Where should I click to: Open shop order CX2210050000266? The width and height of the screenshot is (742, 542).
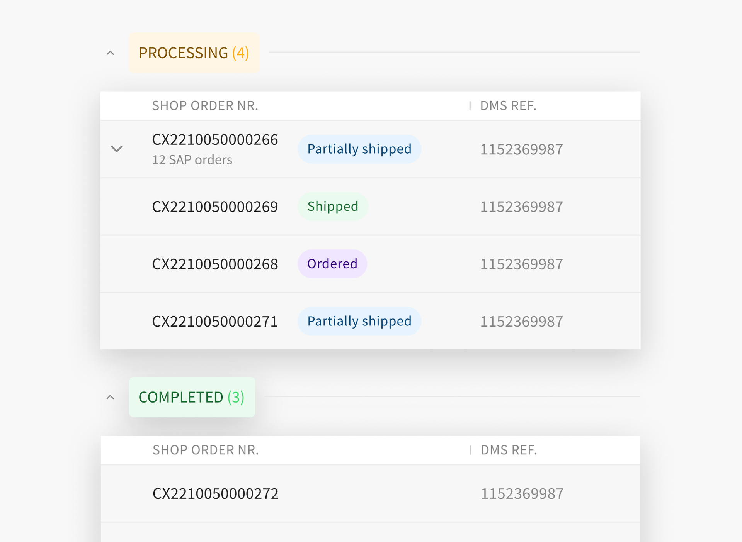(x=215, y=140)
